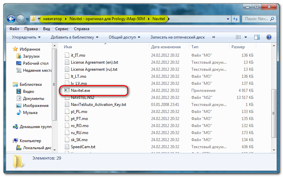Open the Сервис menu
283x177 pixels.
pyautogui.click(x=62, y=29)
